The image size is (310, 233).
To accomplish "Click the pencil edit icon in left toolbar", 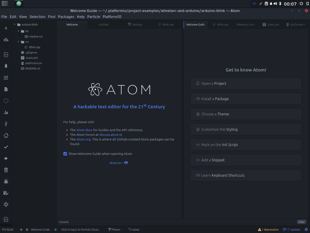I will pos(6,78).
